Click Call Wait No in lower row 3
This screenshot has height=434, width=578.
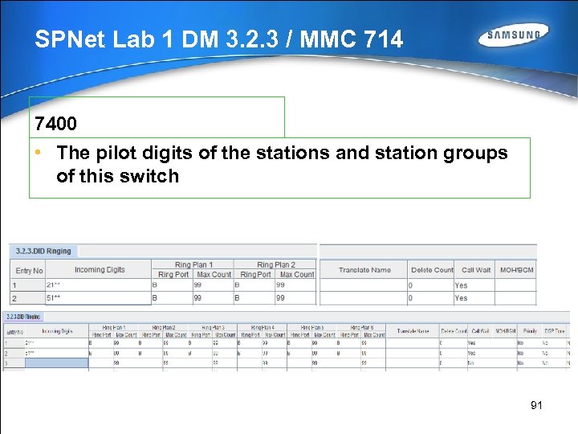pyautogui.click(x=492, y=363)
